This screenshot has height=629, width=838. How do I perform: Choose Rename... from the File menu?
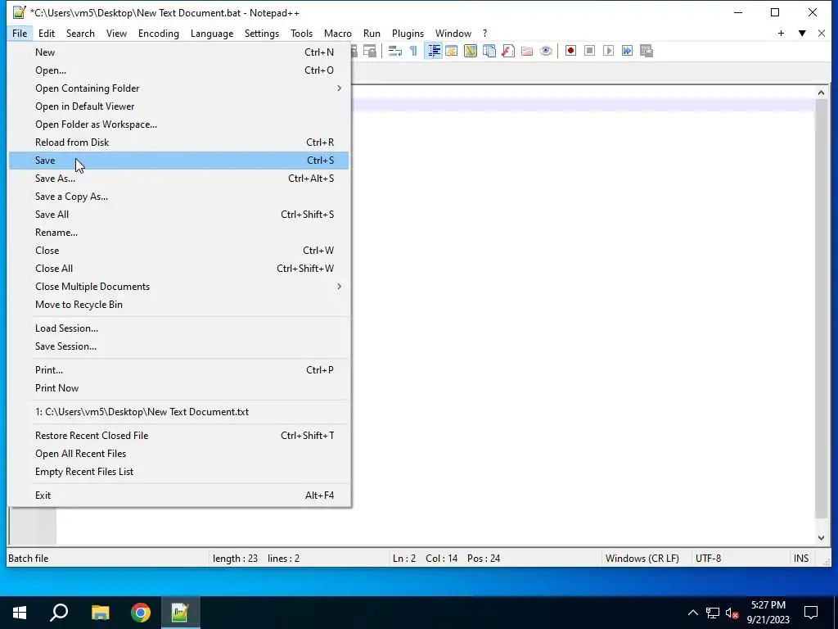coord(178,233)
